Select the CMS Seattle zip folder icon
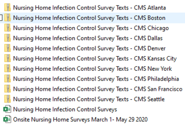The height and width of the screenshot is (127, 185). [x=7, y=99]
